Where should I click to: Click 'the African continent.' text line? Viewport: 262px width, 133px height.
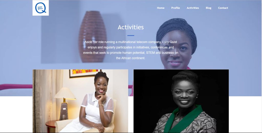pos(131,58)
